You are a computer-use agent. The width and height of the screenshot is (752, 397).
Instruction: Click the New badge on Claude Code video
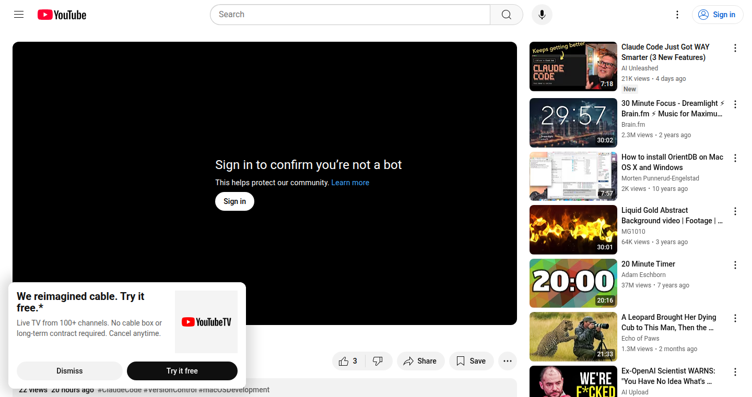pyautogui.click(x=630, y=89)
